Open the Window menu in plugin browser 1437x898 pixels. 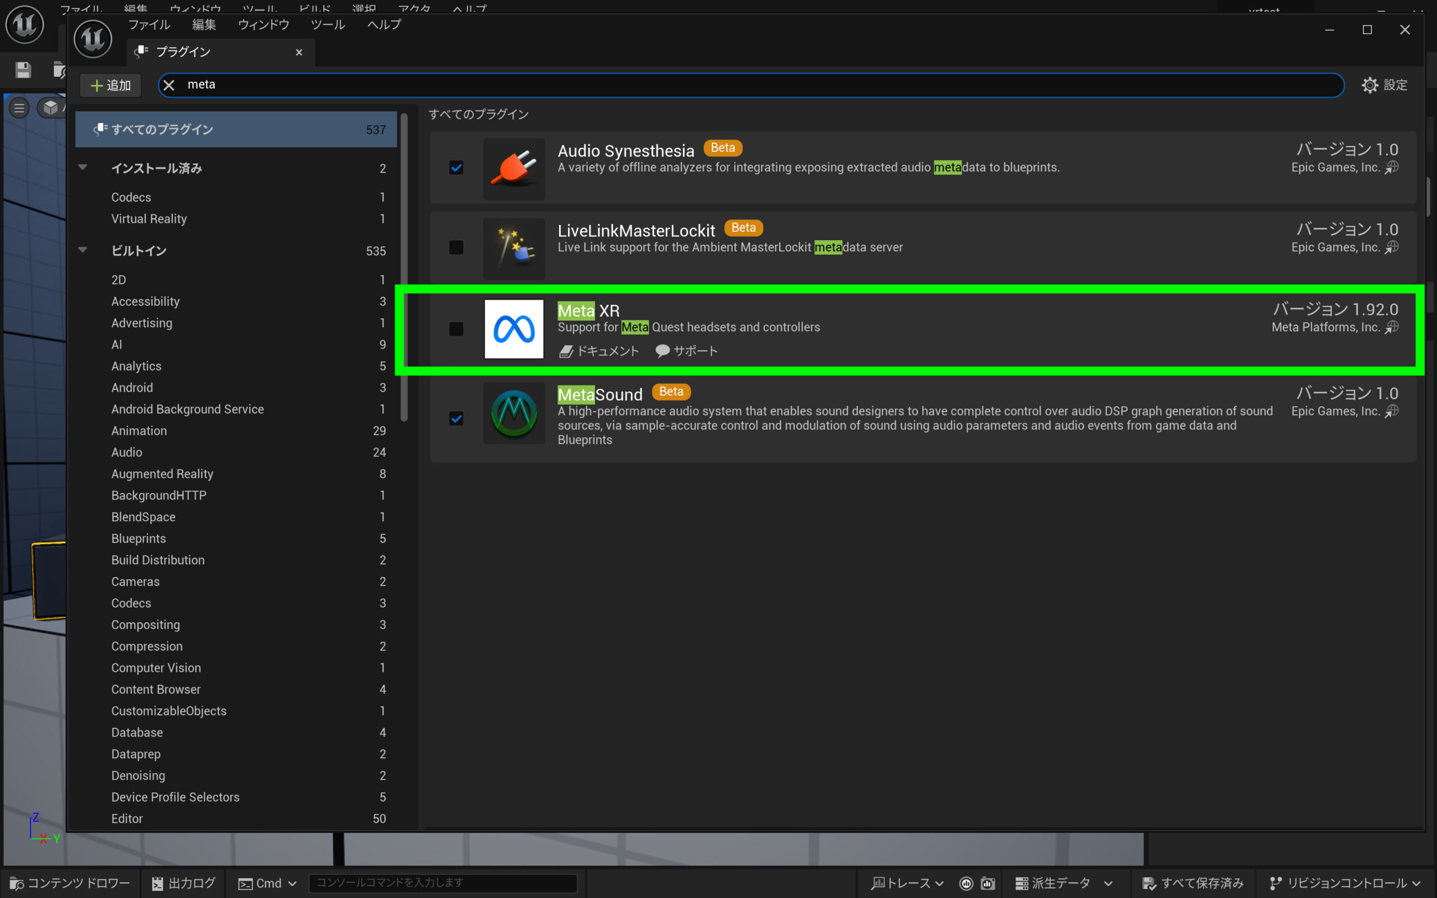coord(263,25)
